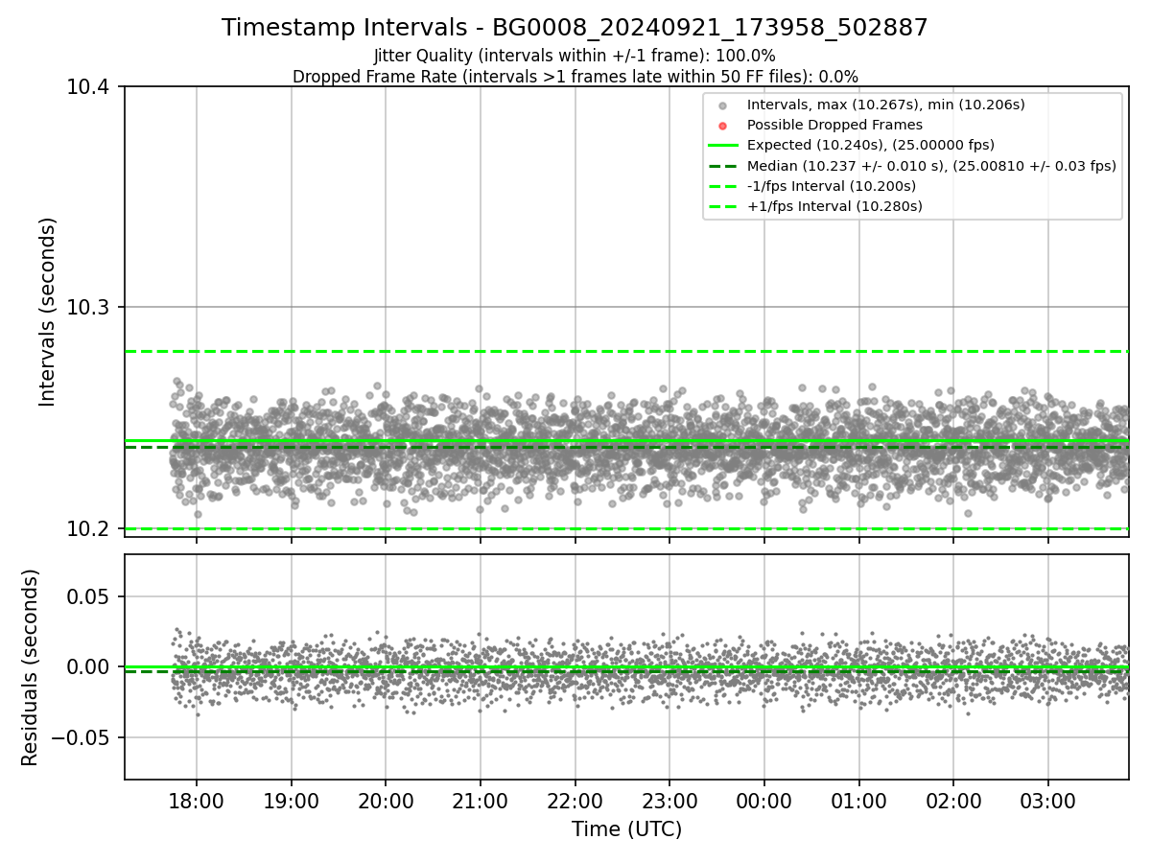Click the 'Jitter Quality' subtitle line

pyautogui.click(x=575, y=56)
